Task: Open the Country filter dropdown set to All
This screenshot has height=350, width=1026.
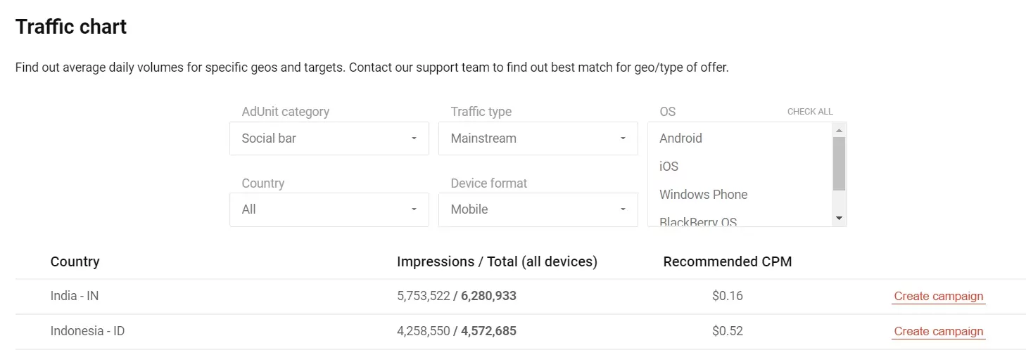Action: [x=329, y=209]
